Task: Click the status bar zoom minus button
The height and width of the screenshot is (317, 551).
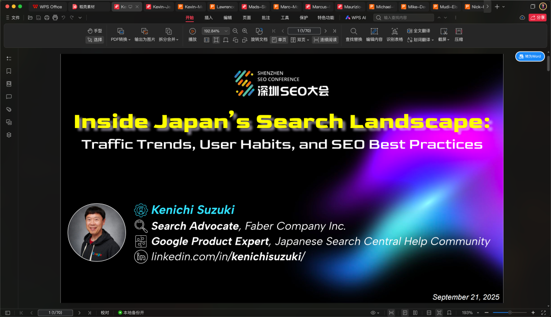Action: [x=486, y=312]
